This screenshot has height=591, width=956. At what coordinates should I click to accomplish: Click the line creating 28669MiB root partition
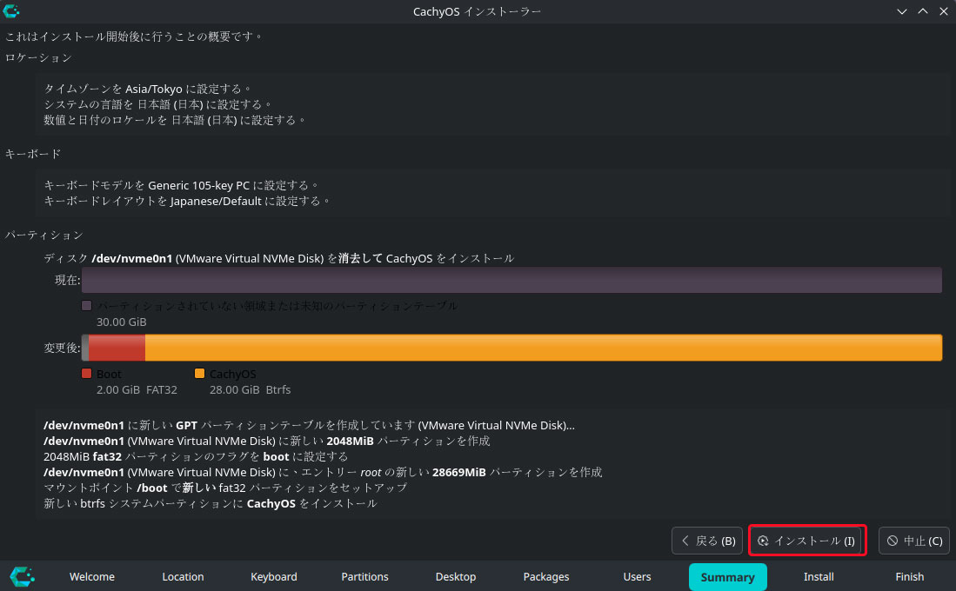pyautogui.click(x=323, y=472)
